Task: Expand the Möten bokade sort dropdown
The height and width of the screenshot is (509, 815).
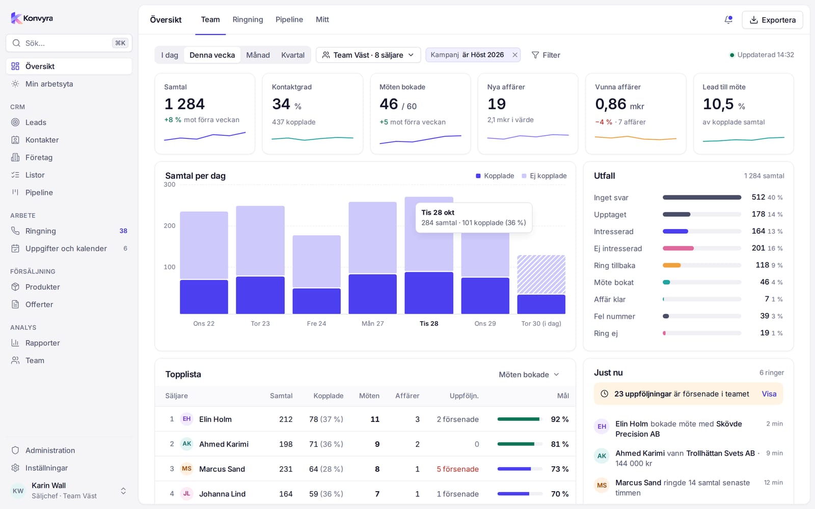Action: tap(529, 375)
